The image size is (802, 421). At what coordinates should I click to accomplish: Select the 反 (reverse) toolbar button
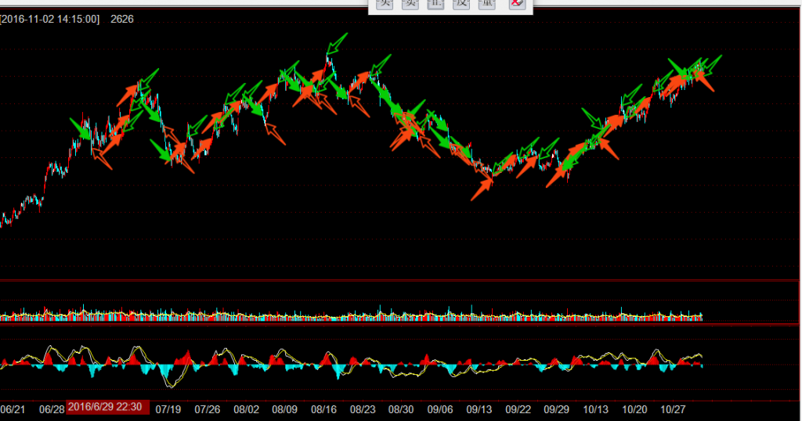(x=462, y=4)
